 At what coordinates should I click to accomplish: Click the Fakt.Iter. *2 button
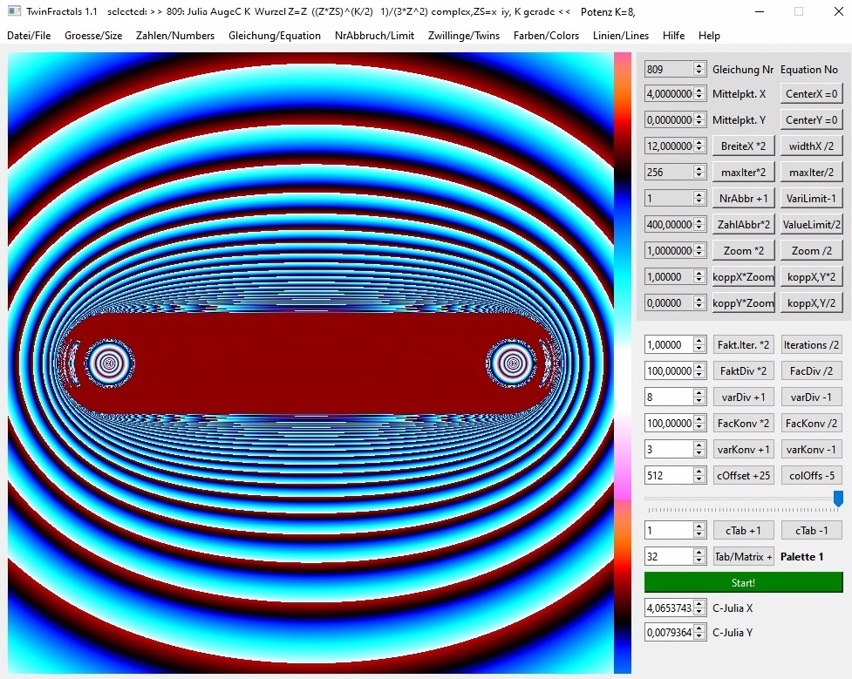tap(743, 345)
